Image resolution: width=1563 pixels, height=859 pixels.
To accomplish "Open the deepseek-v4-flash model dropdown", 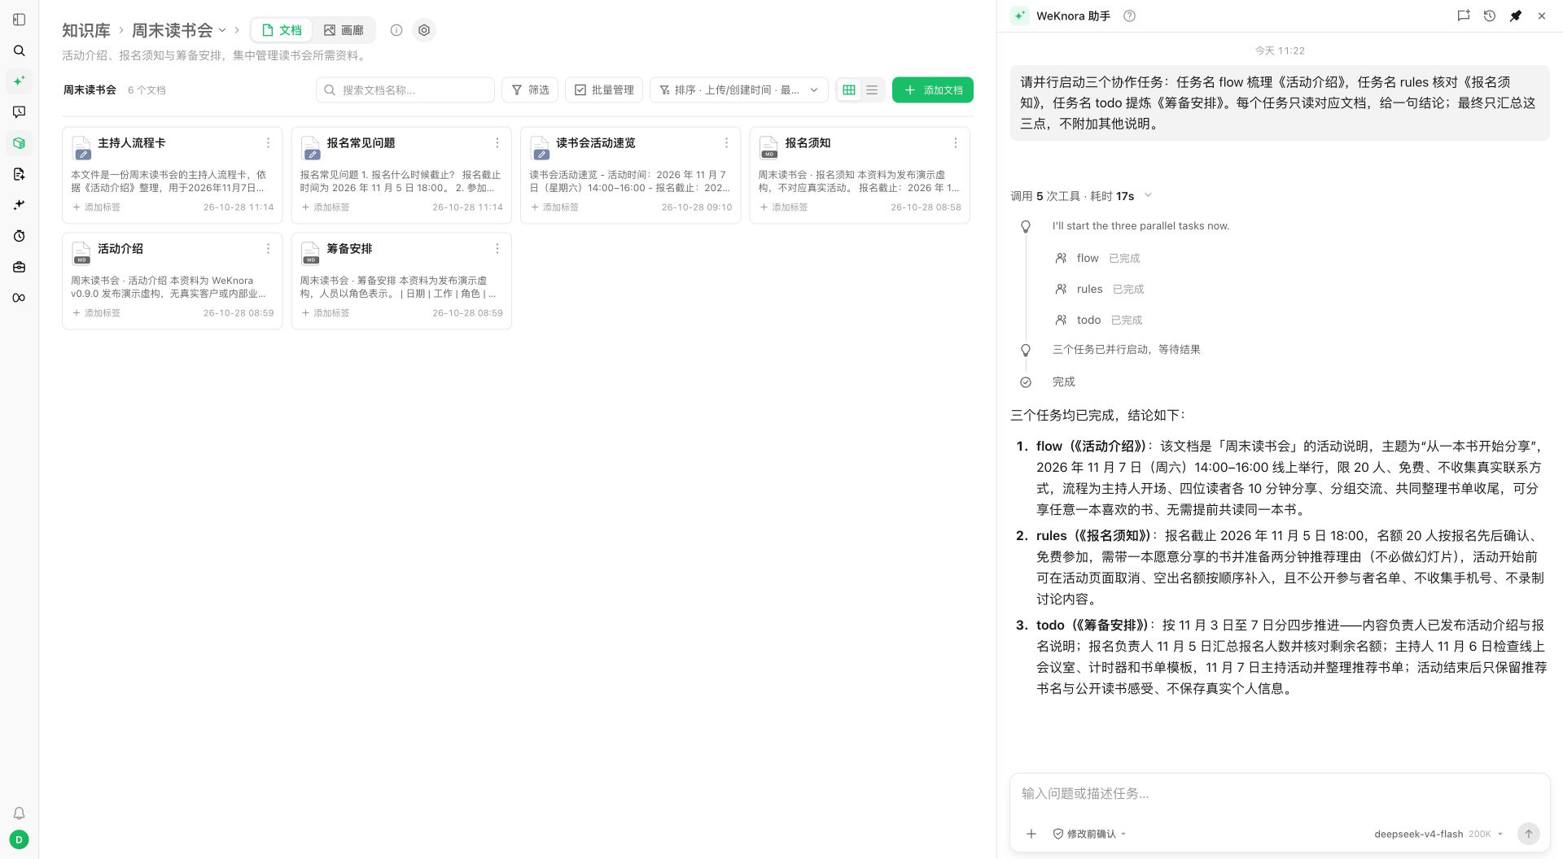I will 1438,834.
